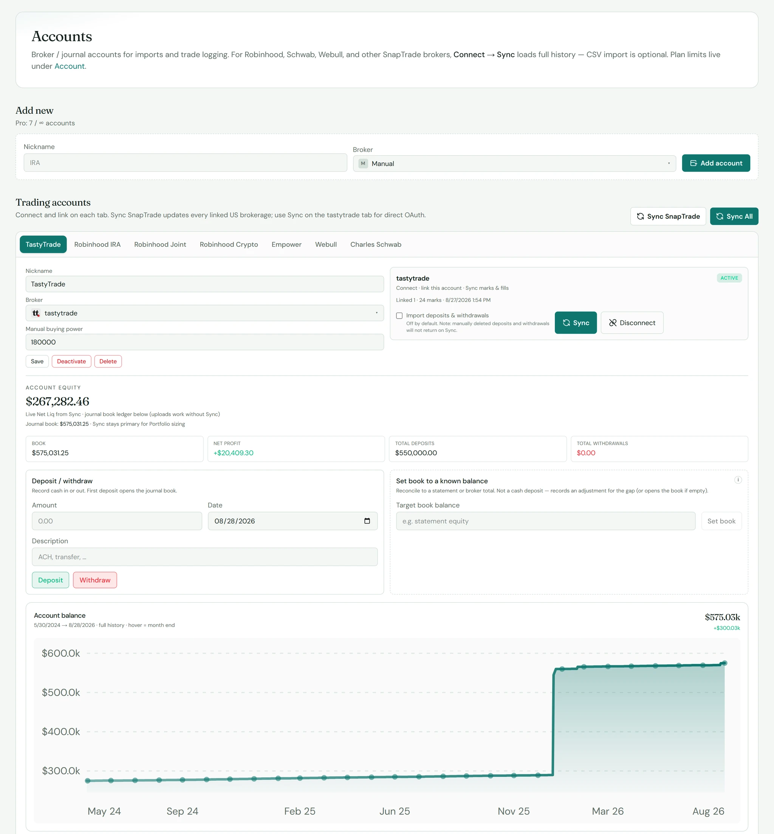The width and height of the screenshot is (774, 834).
Task: Click the tastytrade logo icon in Broker field
Action: tap(36, 313)
